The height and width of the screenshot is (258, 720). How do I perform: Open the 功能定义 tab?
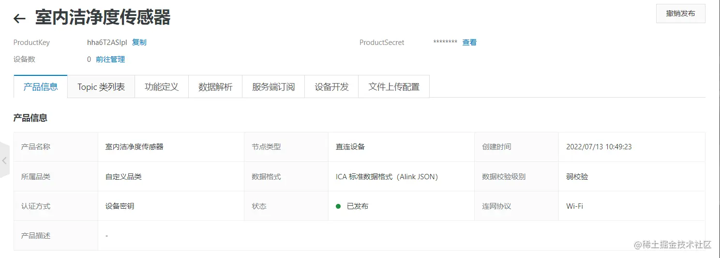[x=162, y=87]
